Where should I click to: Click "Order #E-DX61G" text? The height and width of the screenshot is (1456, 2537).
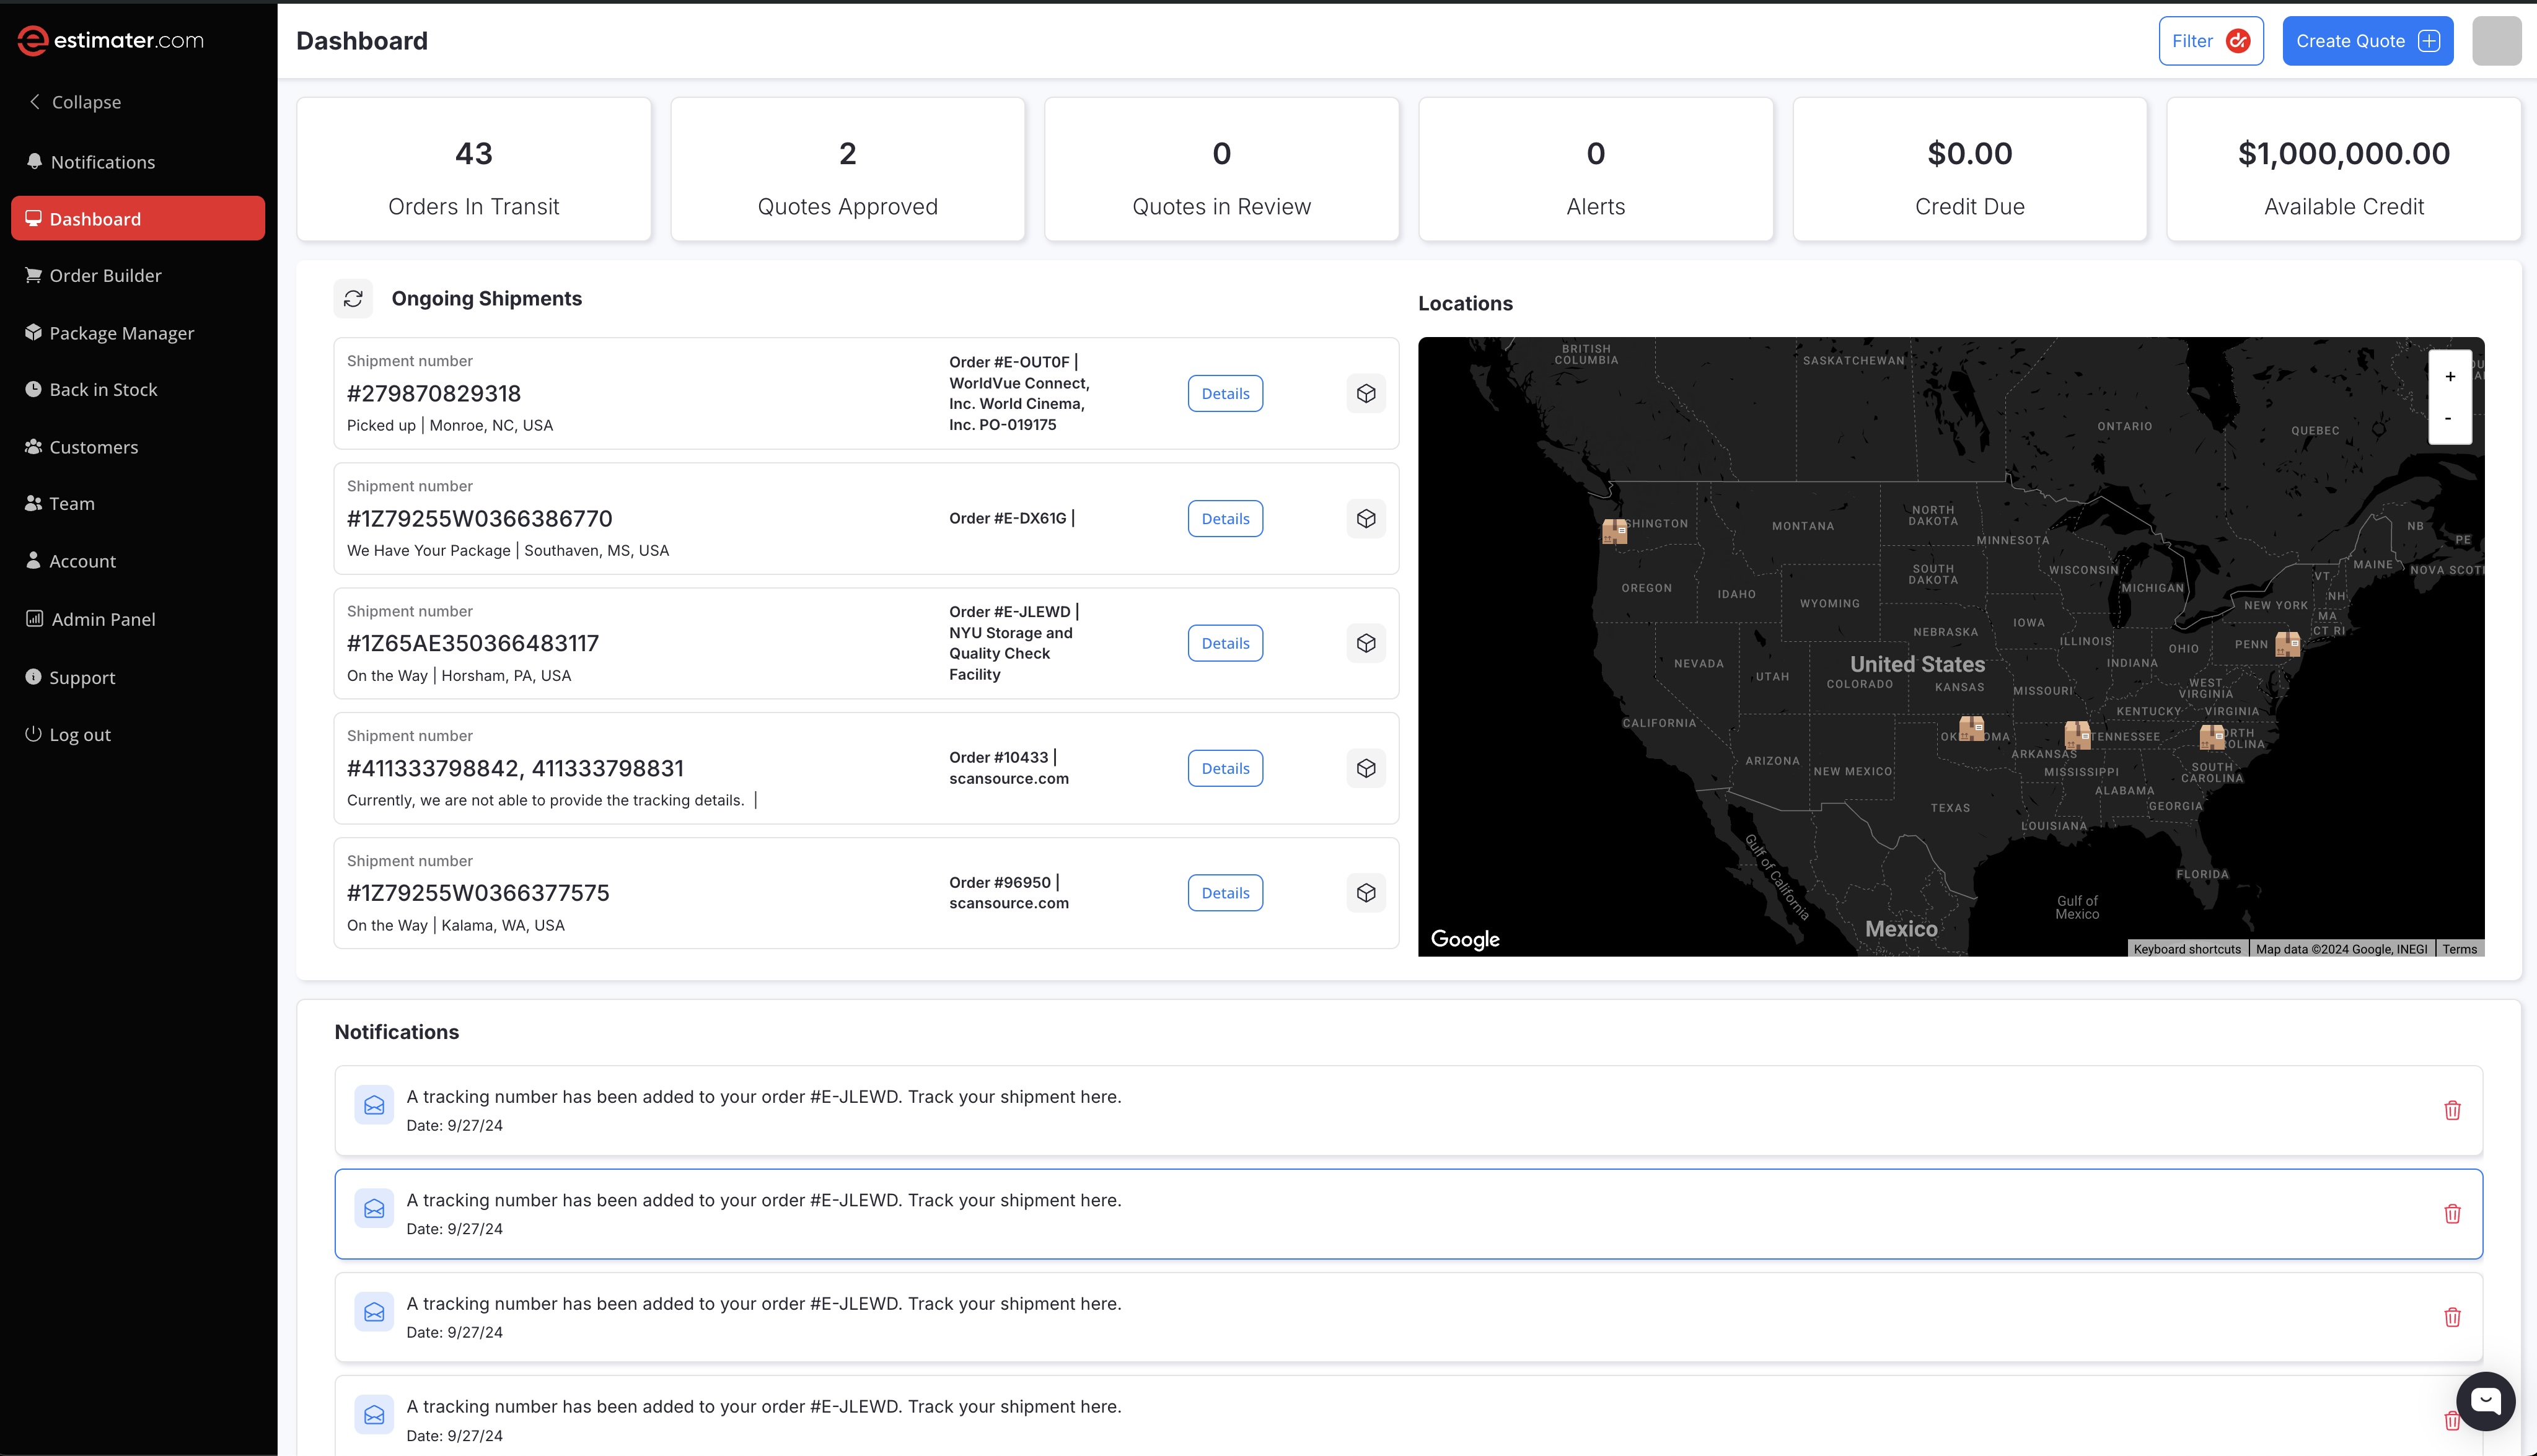[x=1008, y=518]
